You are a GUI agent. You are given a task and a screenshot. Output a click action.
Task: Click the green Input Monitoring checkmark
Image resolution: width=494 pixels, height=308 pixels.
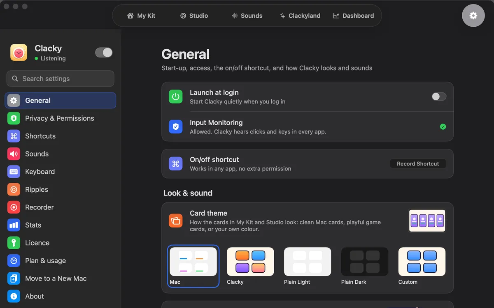(x=443, y=126)
